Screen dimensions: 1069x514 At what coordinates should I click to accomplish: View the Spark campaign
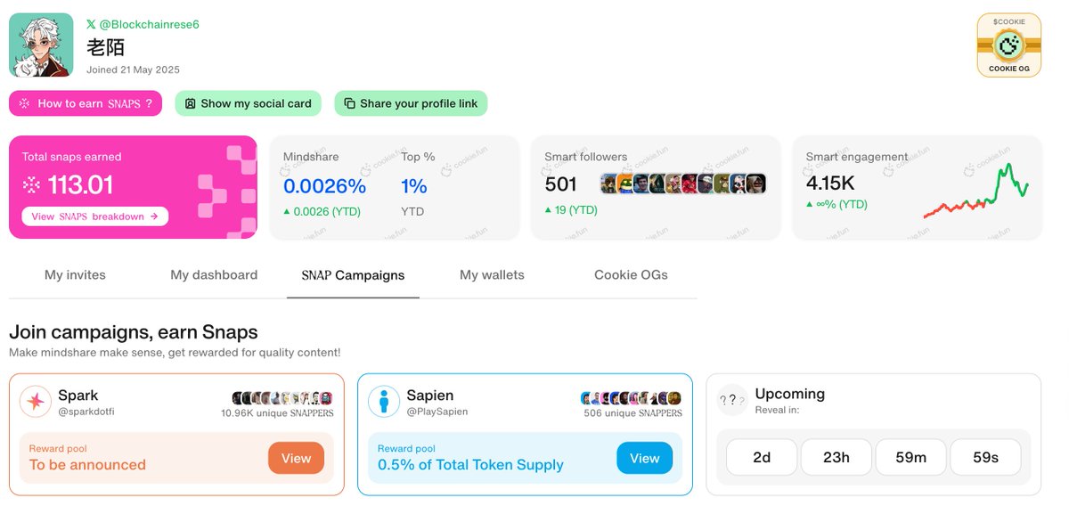296,459
